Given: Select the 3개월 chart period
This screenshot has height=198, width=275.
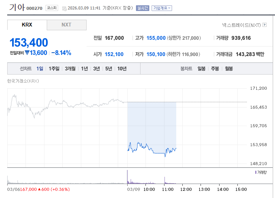Looking at the screenshot, I should click(70, 69).
